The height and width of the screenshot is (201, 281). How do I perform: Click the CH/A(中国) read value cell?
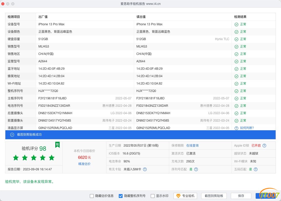point(144,54)
